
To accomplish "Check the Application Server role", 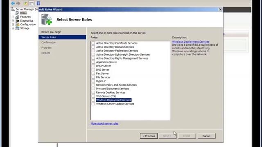I will coord(93,62).
